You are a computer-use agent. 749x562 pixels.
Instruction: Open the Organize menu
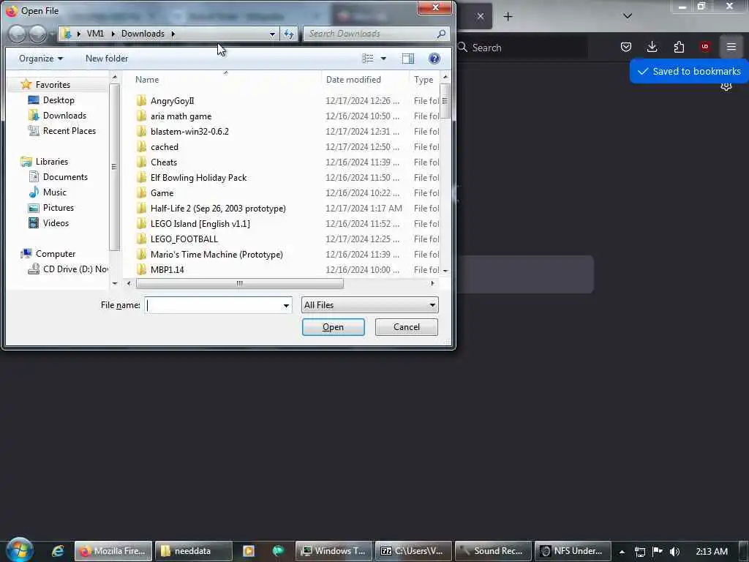click(x=41, y=59)
